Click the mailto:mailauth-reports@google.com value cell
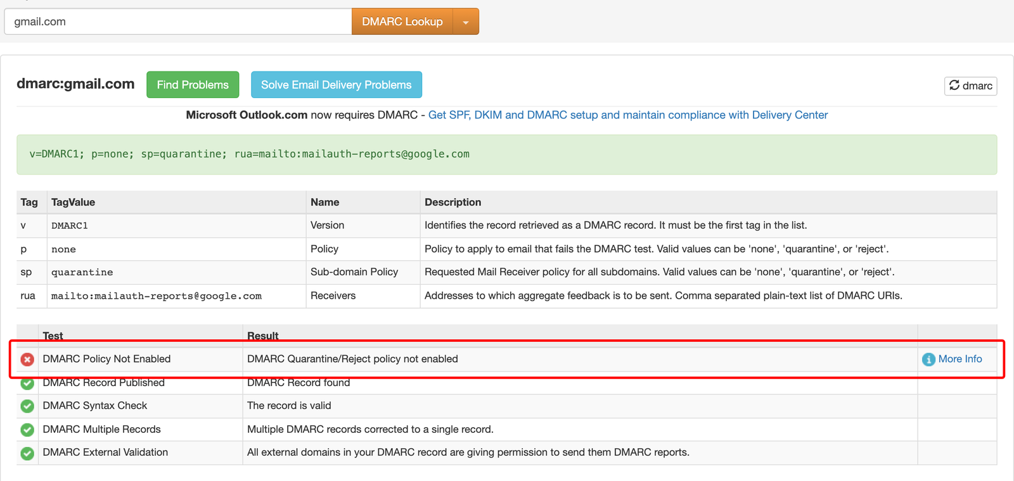Image resolution: width=1014 pixels, height=481 pixels. pyautogui.click(x=176, y=296)
